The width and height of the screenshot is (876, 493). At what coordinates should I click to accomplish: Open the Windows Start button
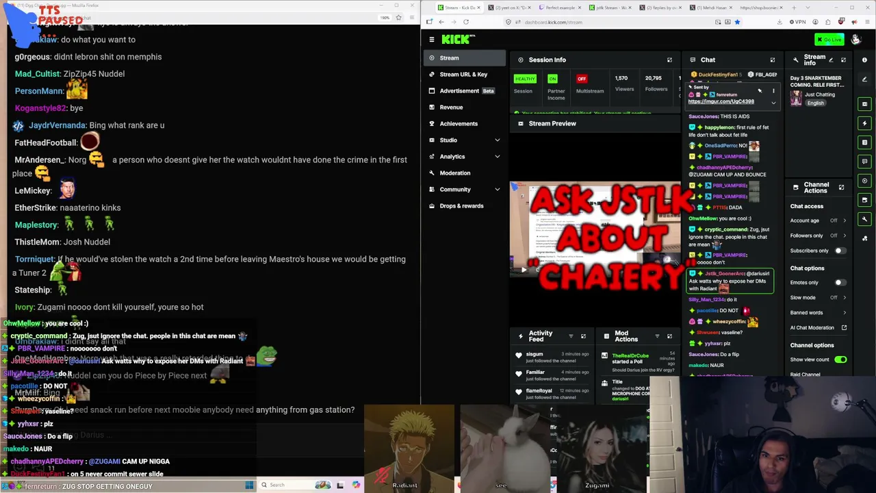tap(249, 485)
